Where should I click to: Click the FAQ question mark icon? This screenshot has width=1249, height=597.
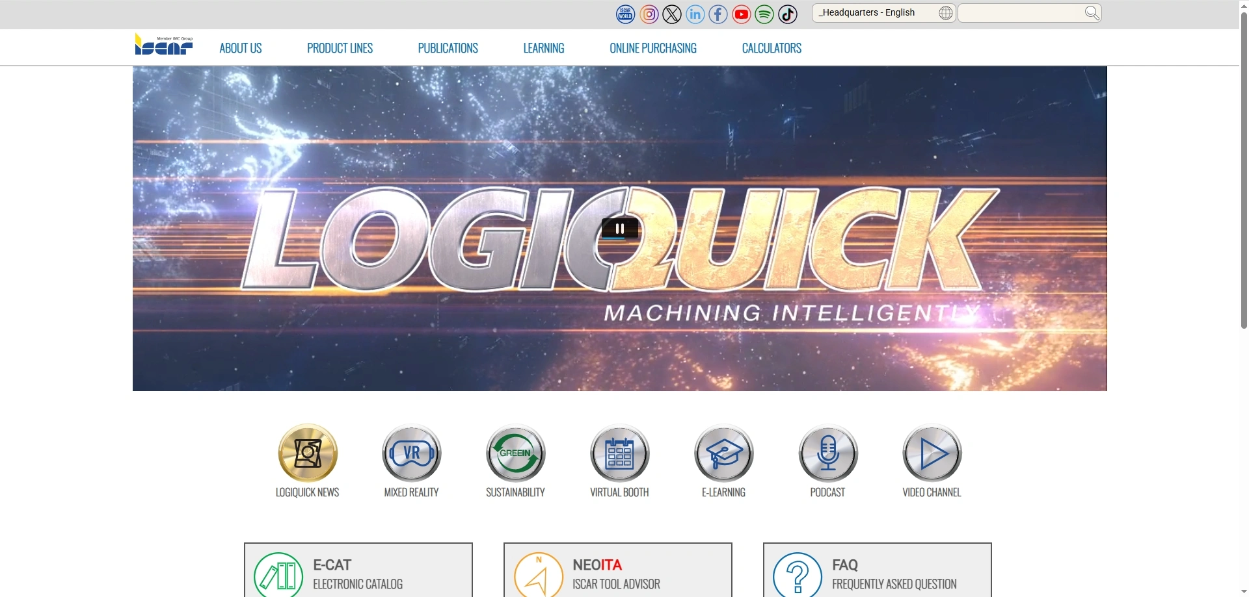798,574
